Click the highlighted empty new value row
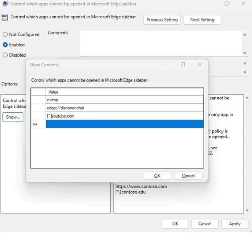This screenshot has height=233, width=252. click(125, 124)
